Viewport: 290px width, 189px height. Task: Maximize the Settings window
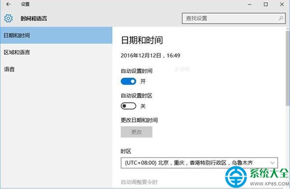(x=266, y=4)
